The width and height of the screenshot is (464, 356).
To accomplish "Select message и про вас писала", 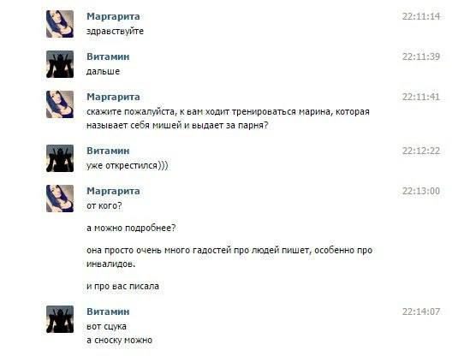I will click(122, 287).
